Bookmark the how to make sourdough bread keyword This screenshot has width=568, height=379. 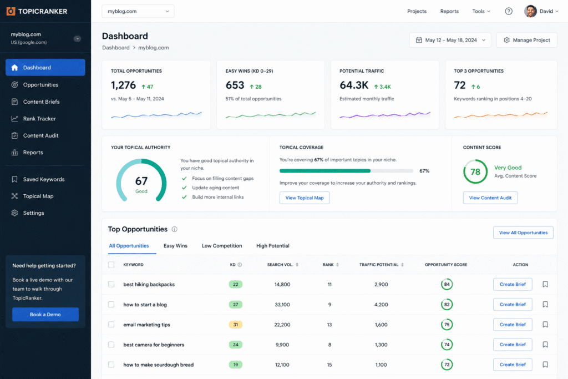[x=545, y=365]
